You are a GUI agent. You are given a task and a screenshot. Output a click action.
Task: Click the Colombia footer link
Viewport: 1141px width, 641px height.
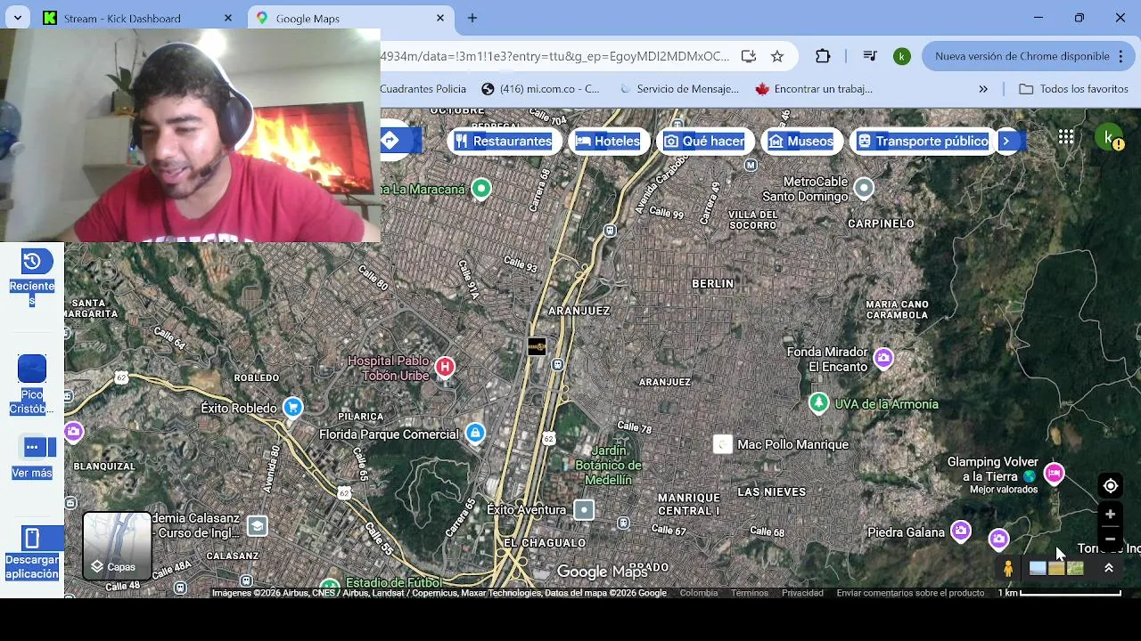[x=699, y=593]
